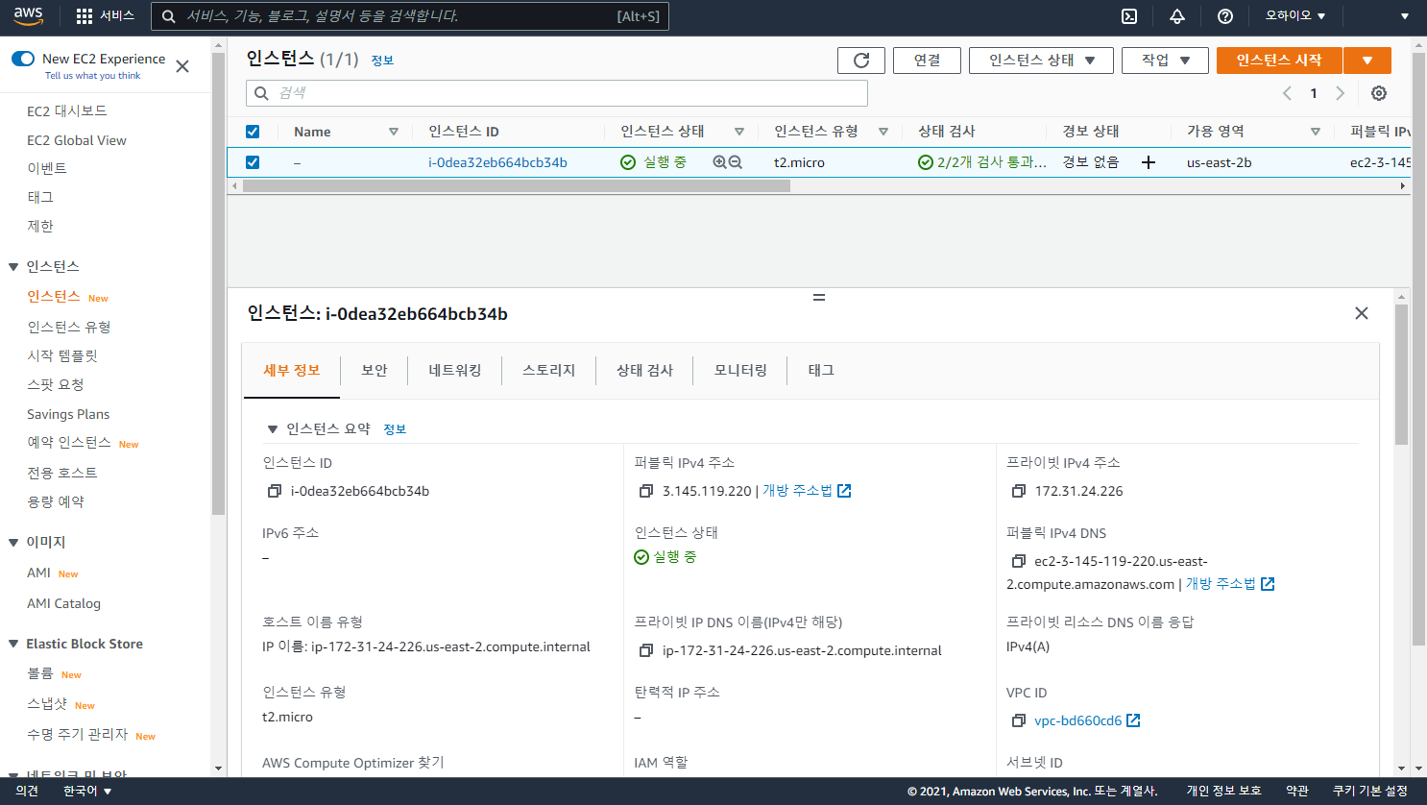Viewport: 1427px width, 805px height.
Task: Open the external link icon beside vpc-bd660cd6
Action: 1133,720
